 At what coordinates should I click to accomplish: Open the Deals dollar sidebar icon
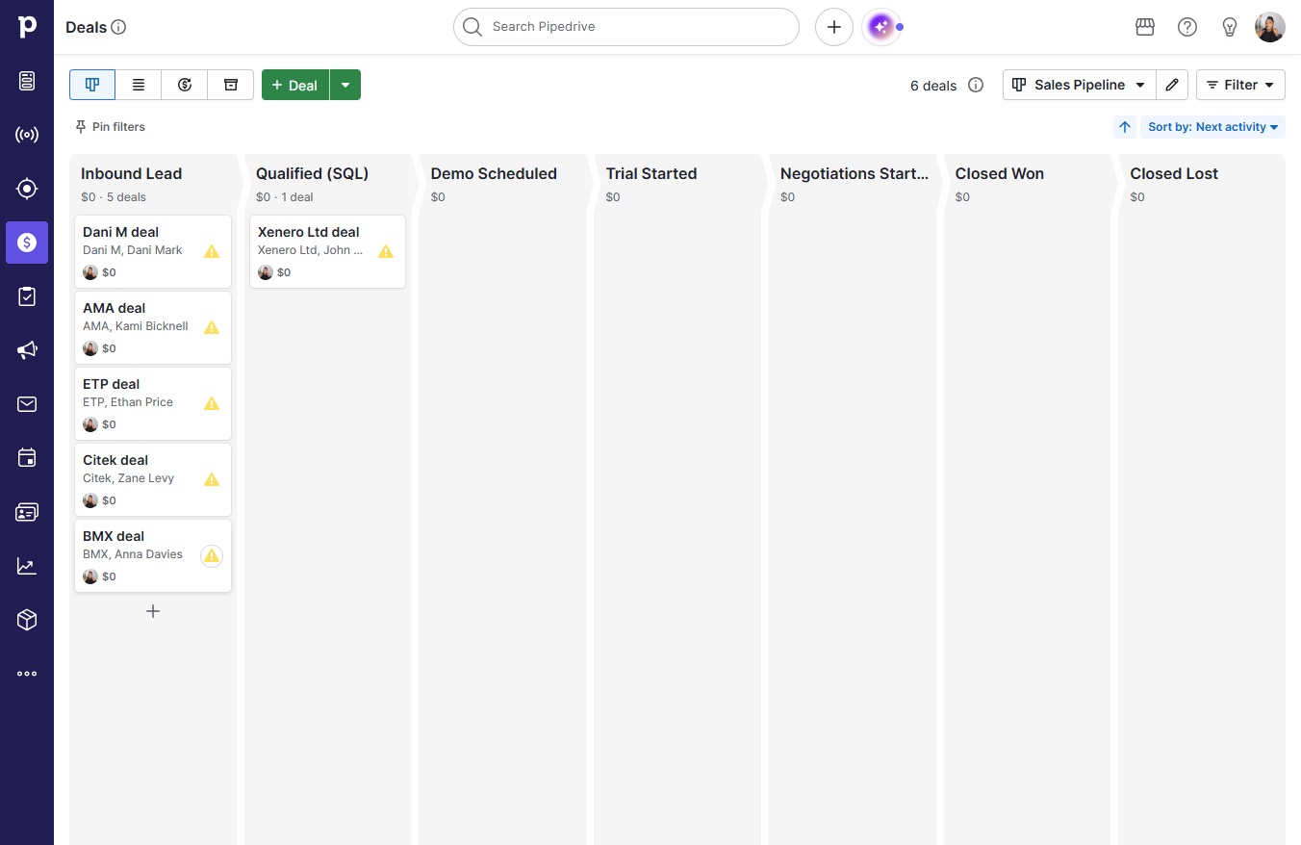click(27, 243)
